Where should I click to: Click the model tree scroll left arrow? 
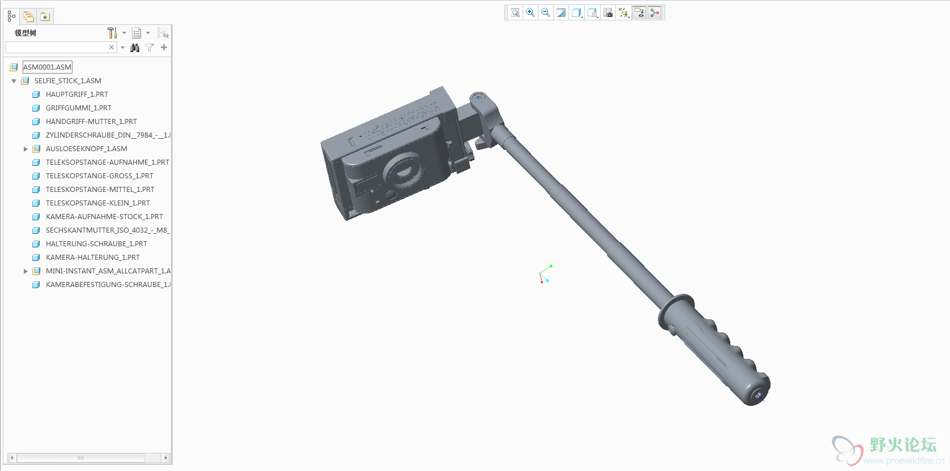coord(12,457)
